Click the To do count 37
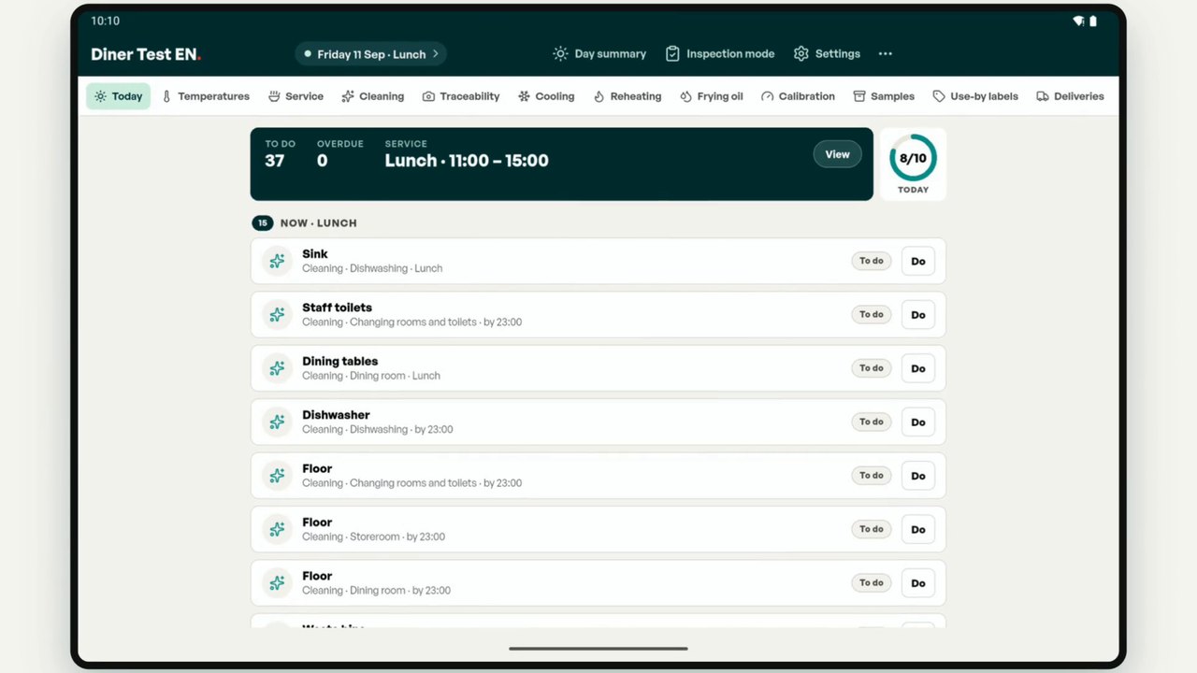 275,161
